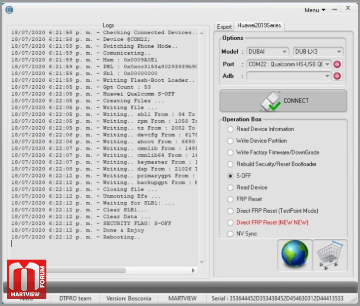
Task: Click the empty log input line below Rebooting
Action: tap(104, 244)
